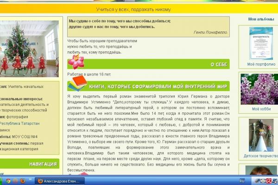278x185 pixels.
Task: Open the certificate thumbnail in Моё портфолио
Action: (x=261, y=43)
